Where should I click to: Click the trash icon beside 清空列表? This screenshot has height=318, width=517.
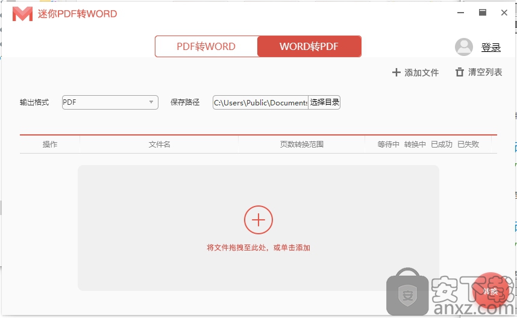click(459, 72)
